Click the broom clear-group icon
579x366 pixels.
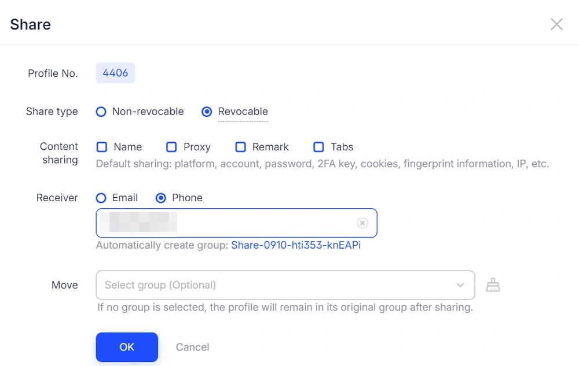(493, 285)
